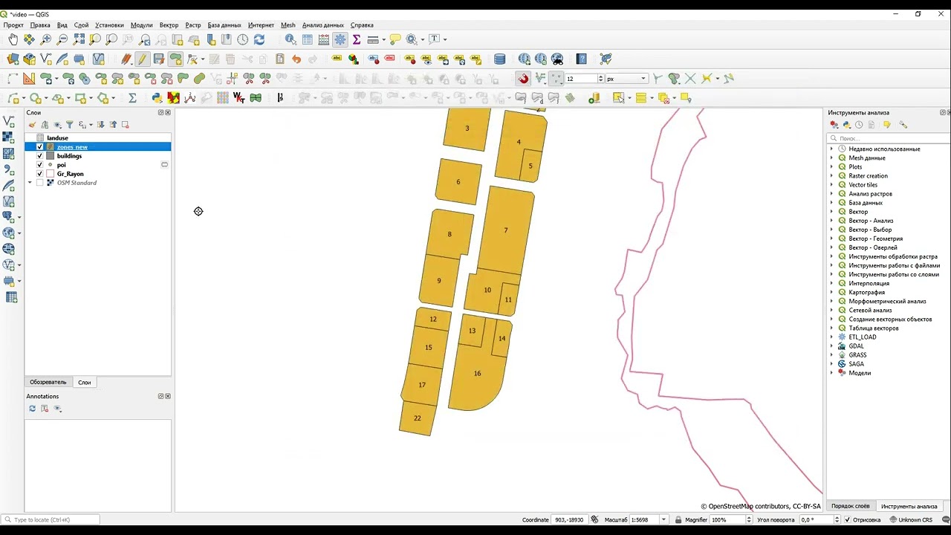Open the Масштаб scale dropdown
Viewport: 951px width, 535px height.
click(664, 519)
